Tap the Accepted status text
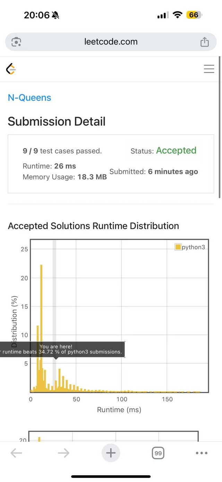This screenshot has width=222, height=482. coord(176,150)
